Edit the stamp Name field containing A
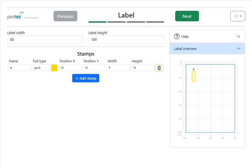 click(x=20, y=68)
